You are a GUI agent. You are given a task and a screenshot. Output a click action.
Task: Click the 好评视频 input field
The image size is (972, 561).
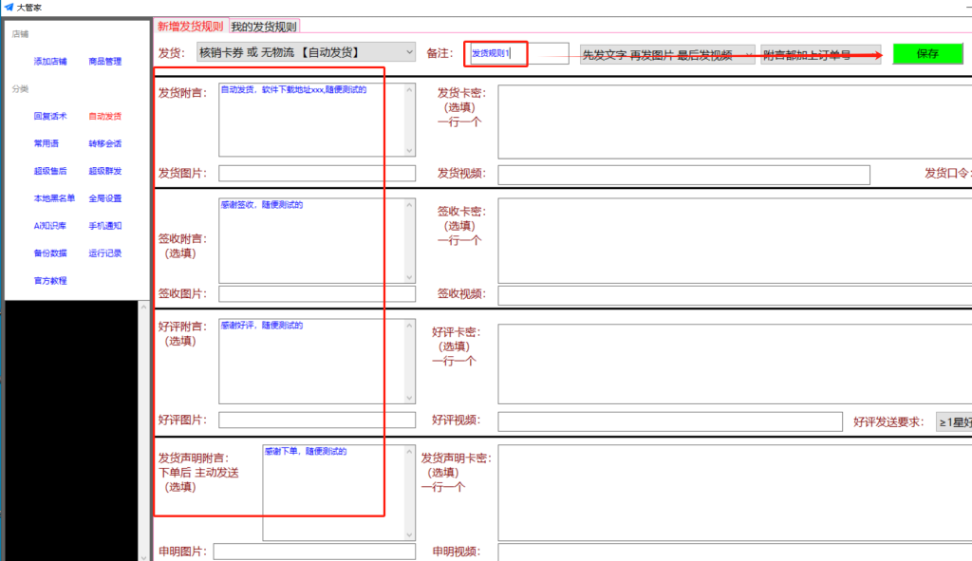tap(670, 421)
